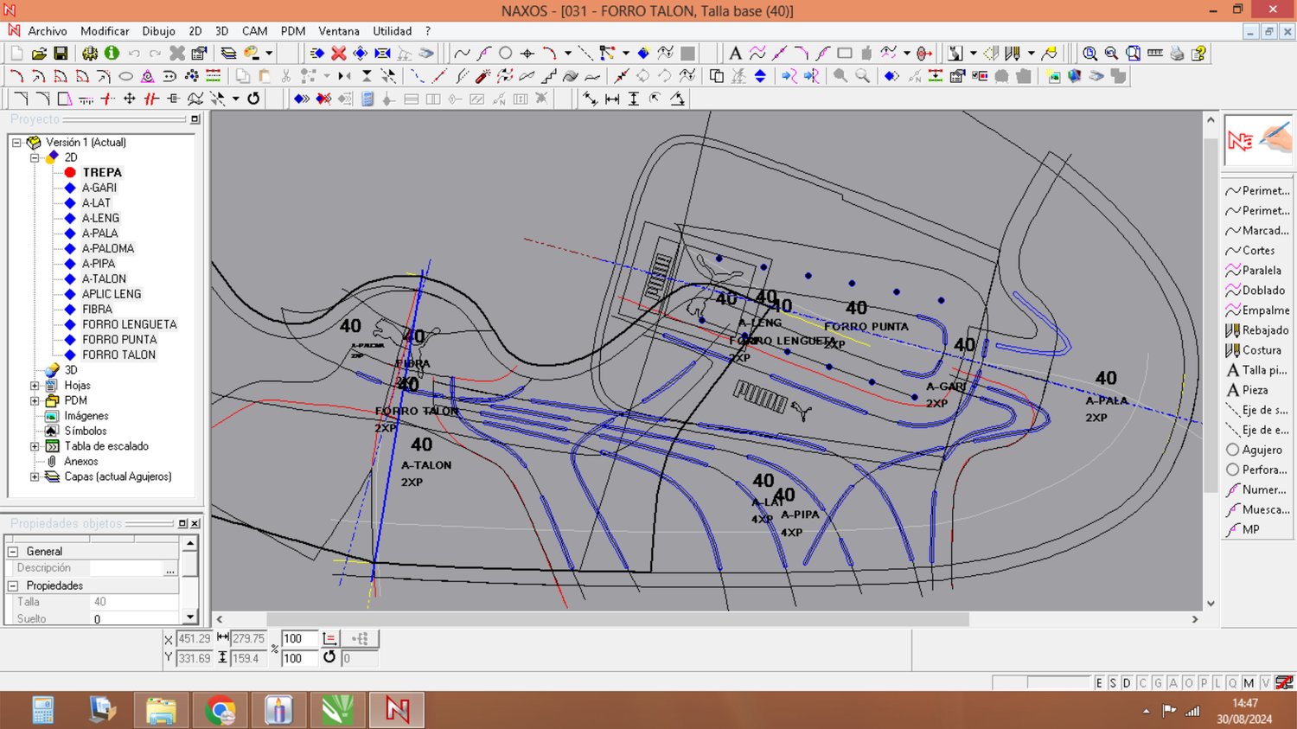Click the properties checklist icon

[199, 54]
